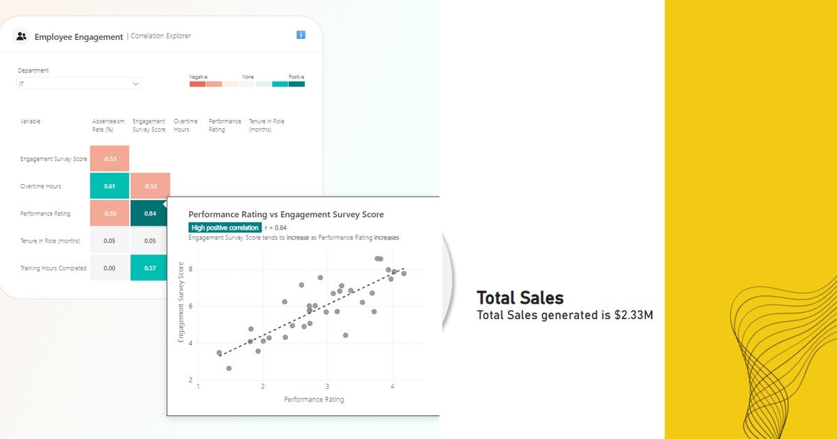Select the -0.53 Engagement Survey Score cell
Image resolution: width=837 pixels, height=439 pixels.
click(110, 158)
